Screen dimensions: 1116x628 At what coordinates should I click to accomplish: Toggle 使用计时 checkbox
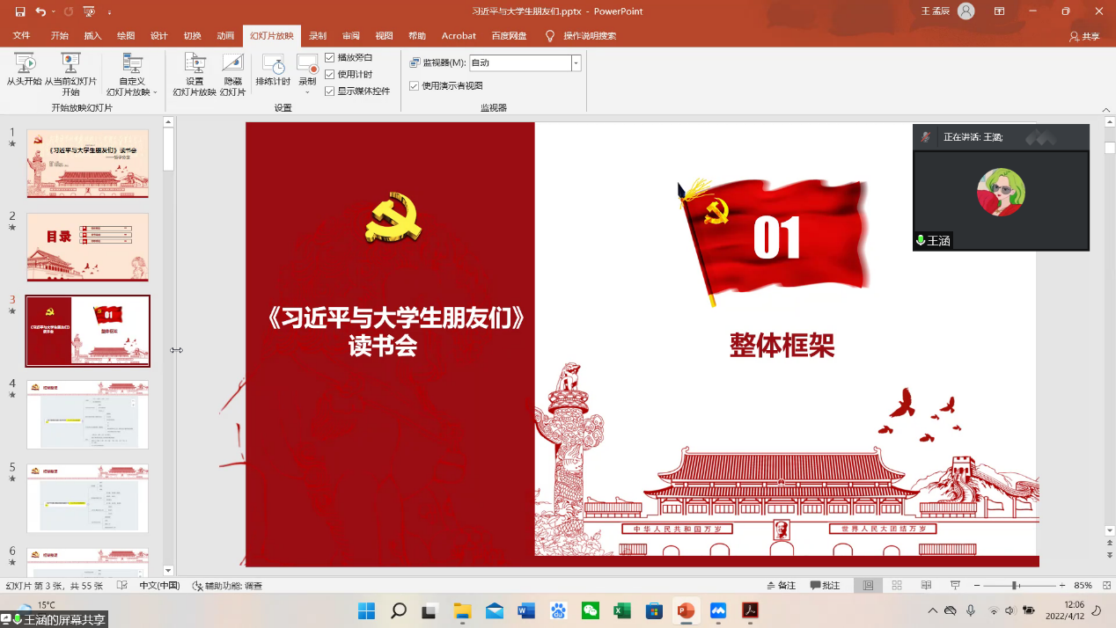[330, 74]
